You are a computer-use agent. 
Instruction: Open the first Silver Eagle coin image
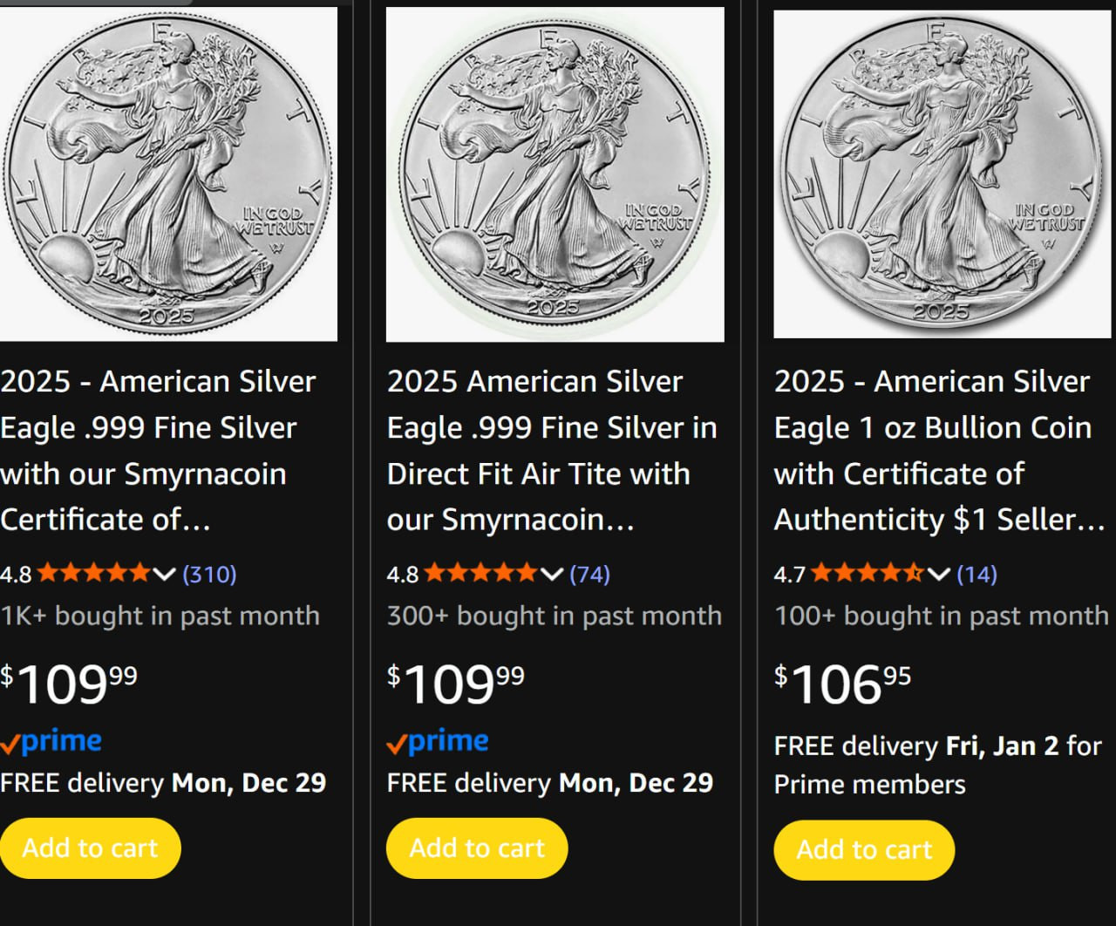point(167,174)
